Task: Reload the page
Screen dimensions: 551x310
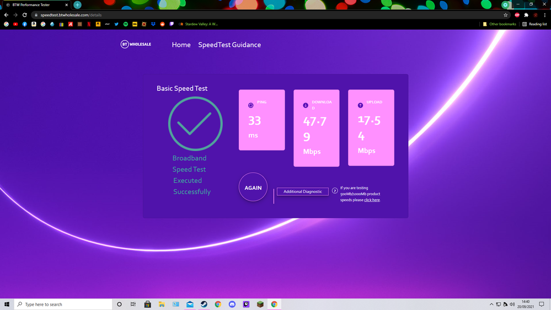Action: click(x=25, y=15)
